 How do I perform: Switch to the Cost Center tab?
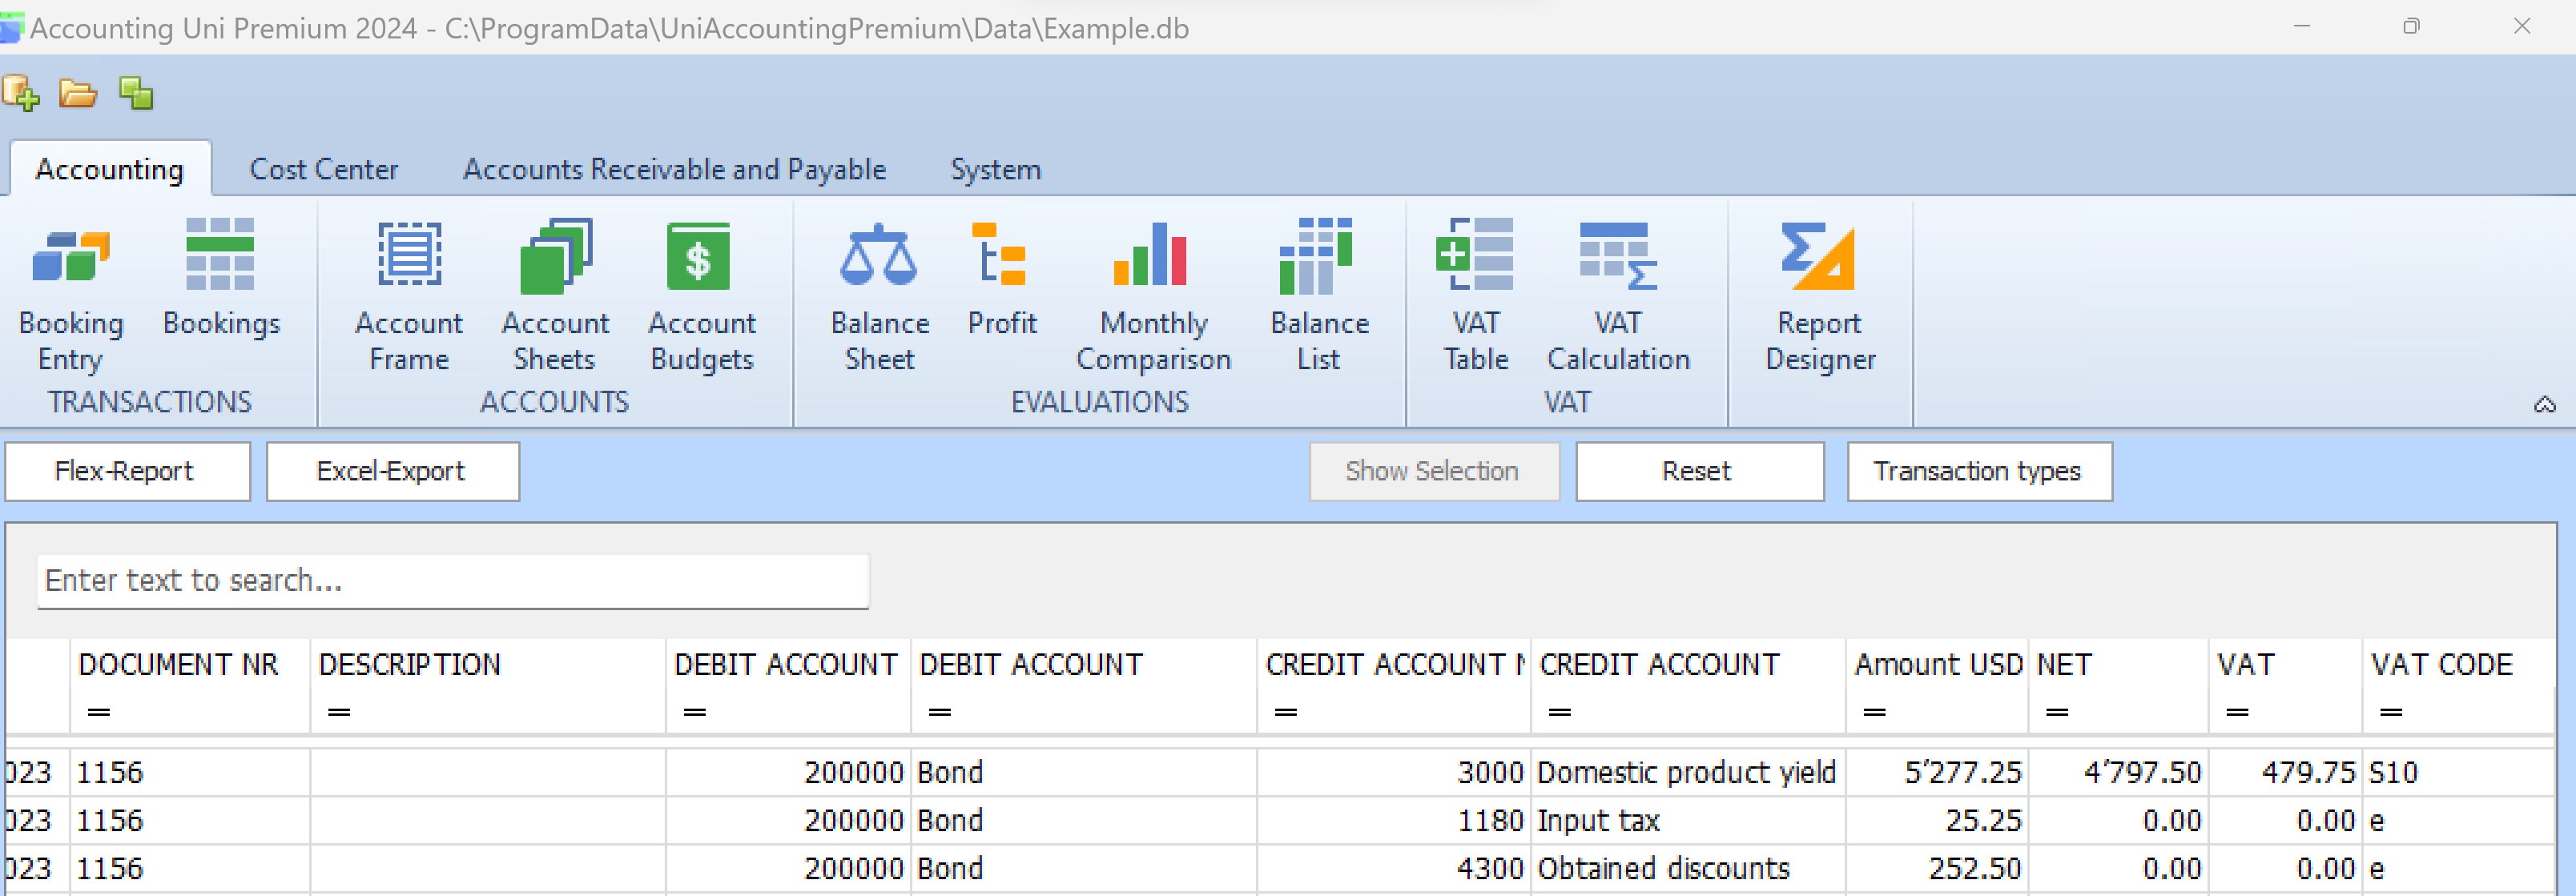(323, 169)
